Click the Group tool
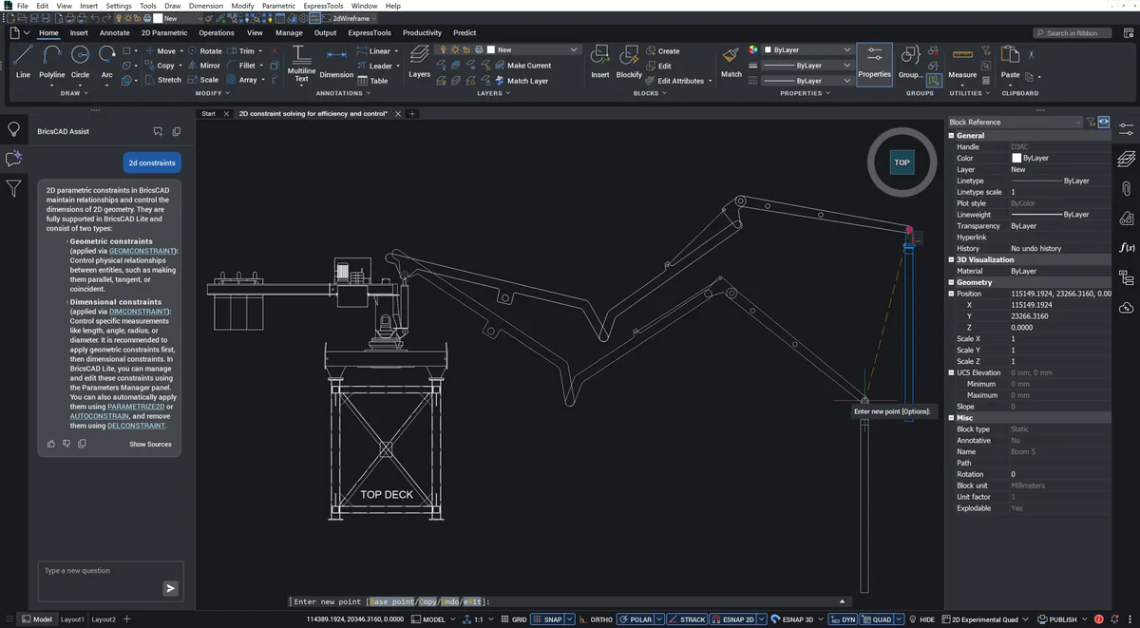This screenshot has height=628, width=1140. coord(910,62)
